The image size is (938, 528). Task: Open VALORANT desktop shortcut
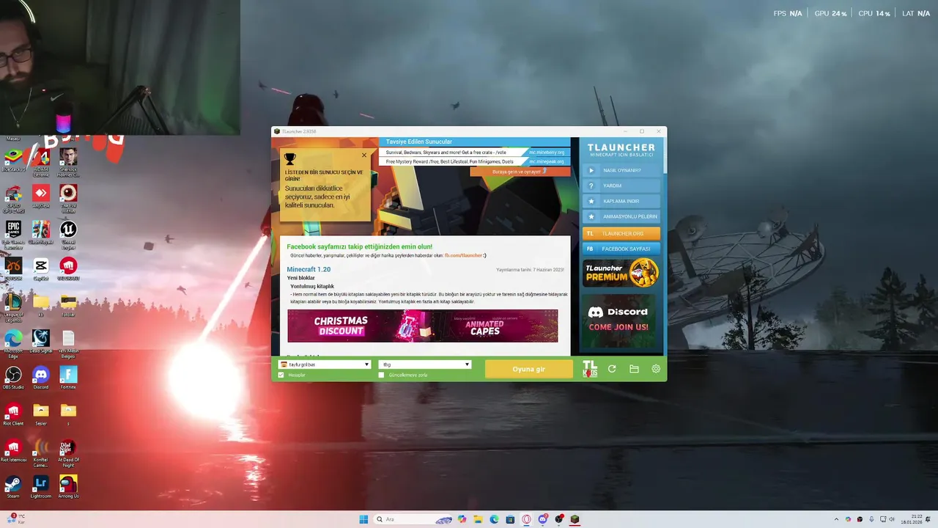68,269
